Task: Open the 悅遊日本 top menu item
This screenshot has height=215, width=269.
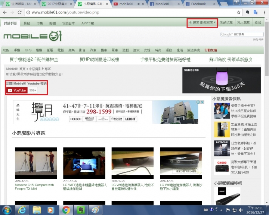Action: pos(68,23)
